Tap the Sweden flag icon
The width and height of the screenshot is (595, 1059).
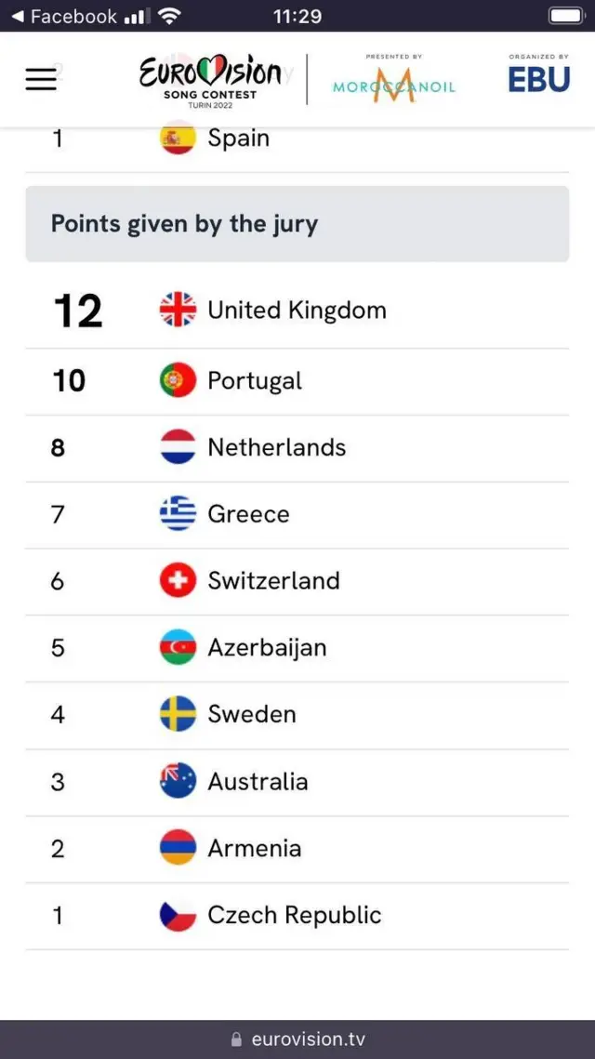point(178,714)
